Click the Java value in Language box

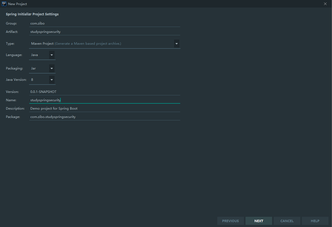[x=35, y=55]
